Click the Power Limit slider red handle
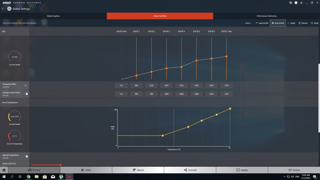 click(60, 165)
